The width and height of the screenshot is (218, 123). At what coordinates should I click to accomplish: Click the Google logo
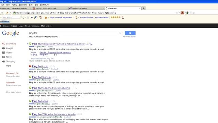11,33
